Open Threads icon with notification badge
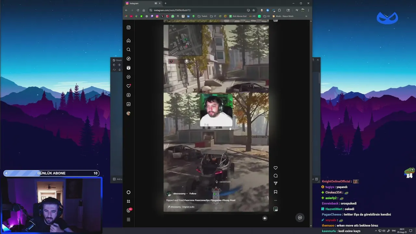The width and height of the screenshot is (416, 234). (129, 210)
